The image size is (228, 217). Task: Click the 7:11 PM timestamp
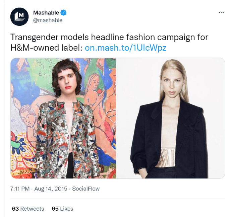pos(20,189)
